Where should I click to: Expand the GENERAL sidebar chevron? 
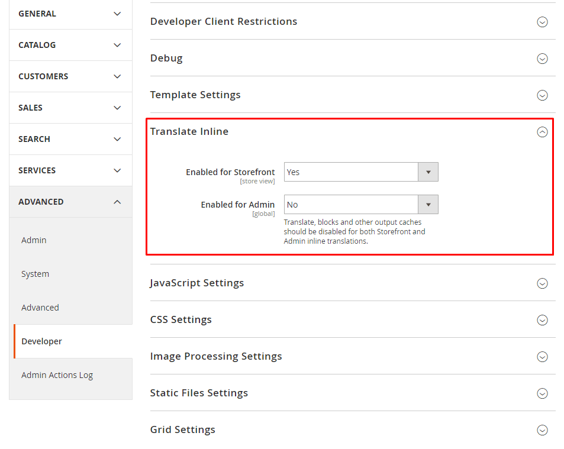pos(117,14)
